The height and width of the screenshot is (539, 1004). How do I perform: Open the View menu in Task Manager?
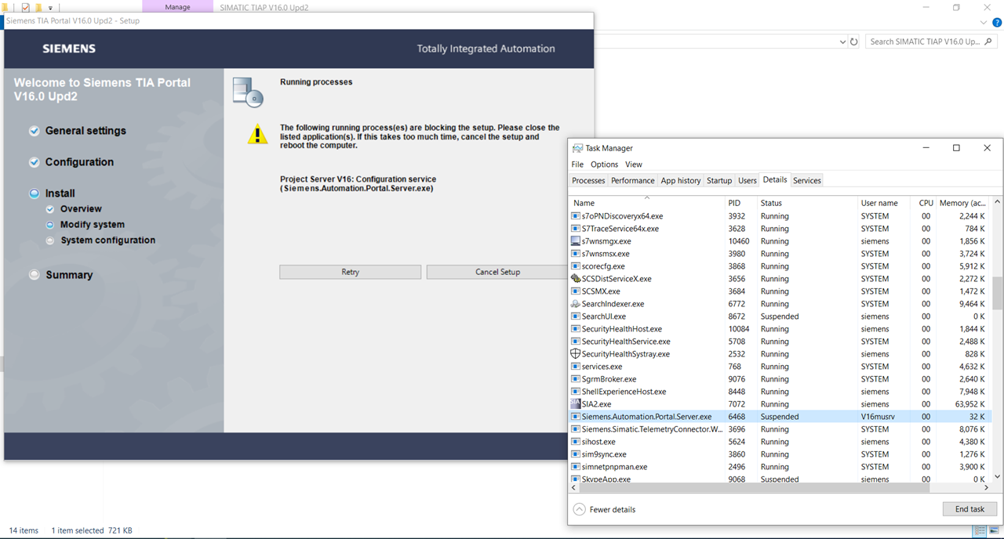coord(633,165)
